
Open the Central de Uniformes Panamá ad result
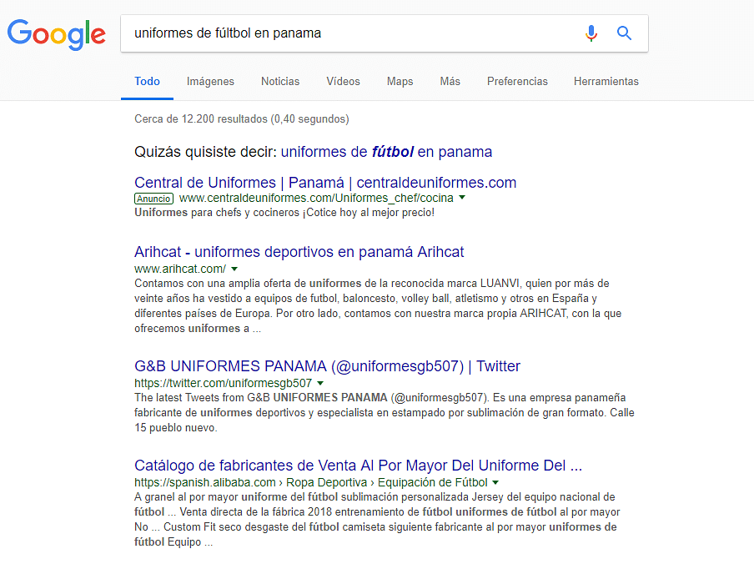325,183
